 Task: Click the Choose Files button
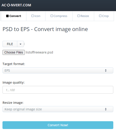tap(14, 52)
